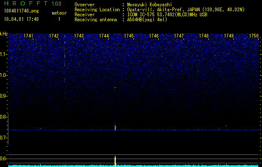Click the 0.6 kHz frequency label

point(4,159)
